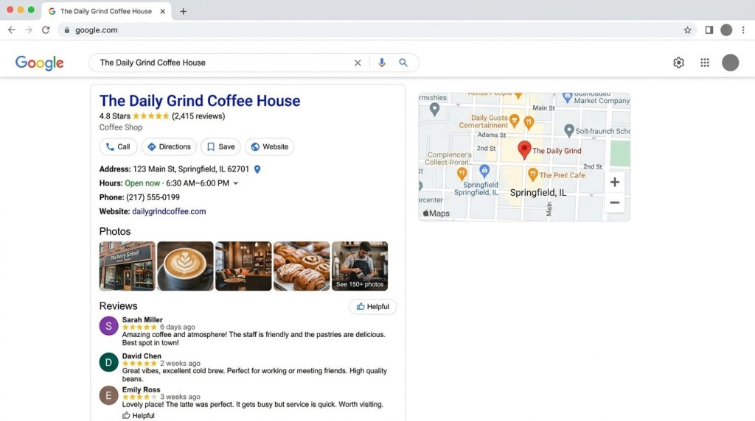
Task: Open the latte art photo thumbnail
Action: coord(185,266)
